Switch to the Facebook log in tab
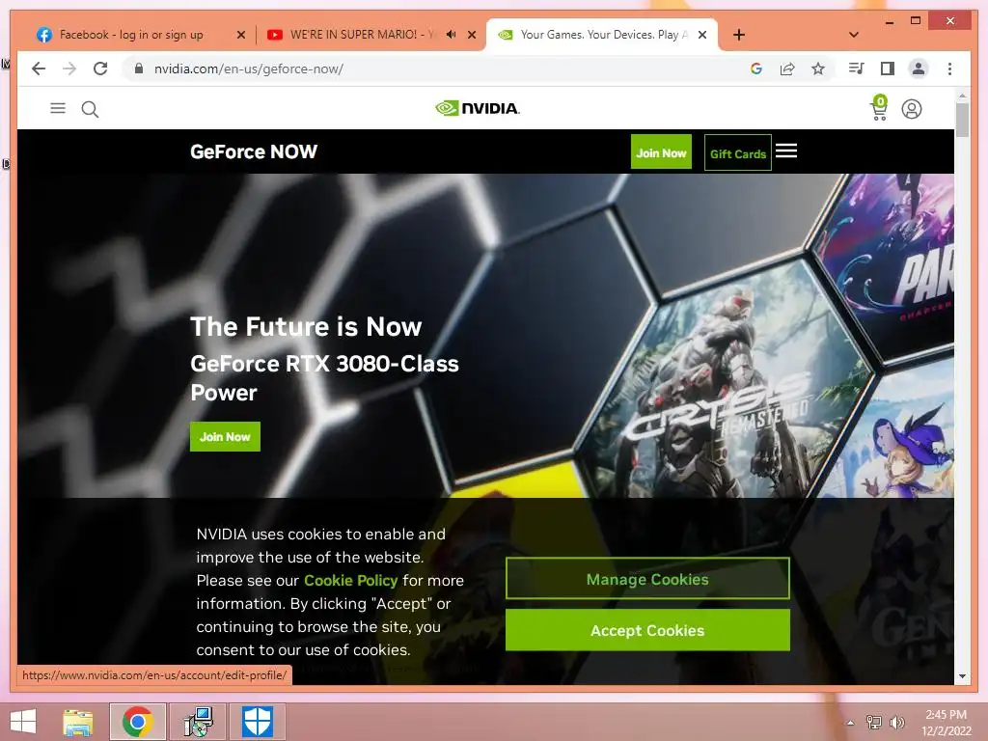Image resolution: width=988 pixels, height=741 pixels. click(x=131, y=35)
